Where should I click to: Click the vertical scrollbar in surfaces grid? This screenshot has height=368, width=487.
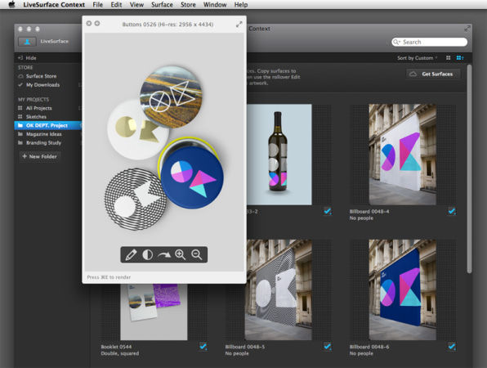pyautogui.click(x=469, y=168)
